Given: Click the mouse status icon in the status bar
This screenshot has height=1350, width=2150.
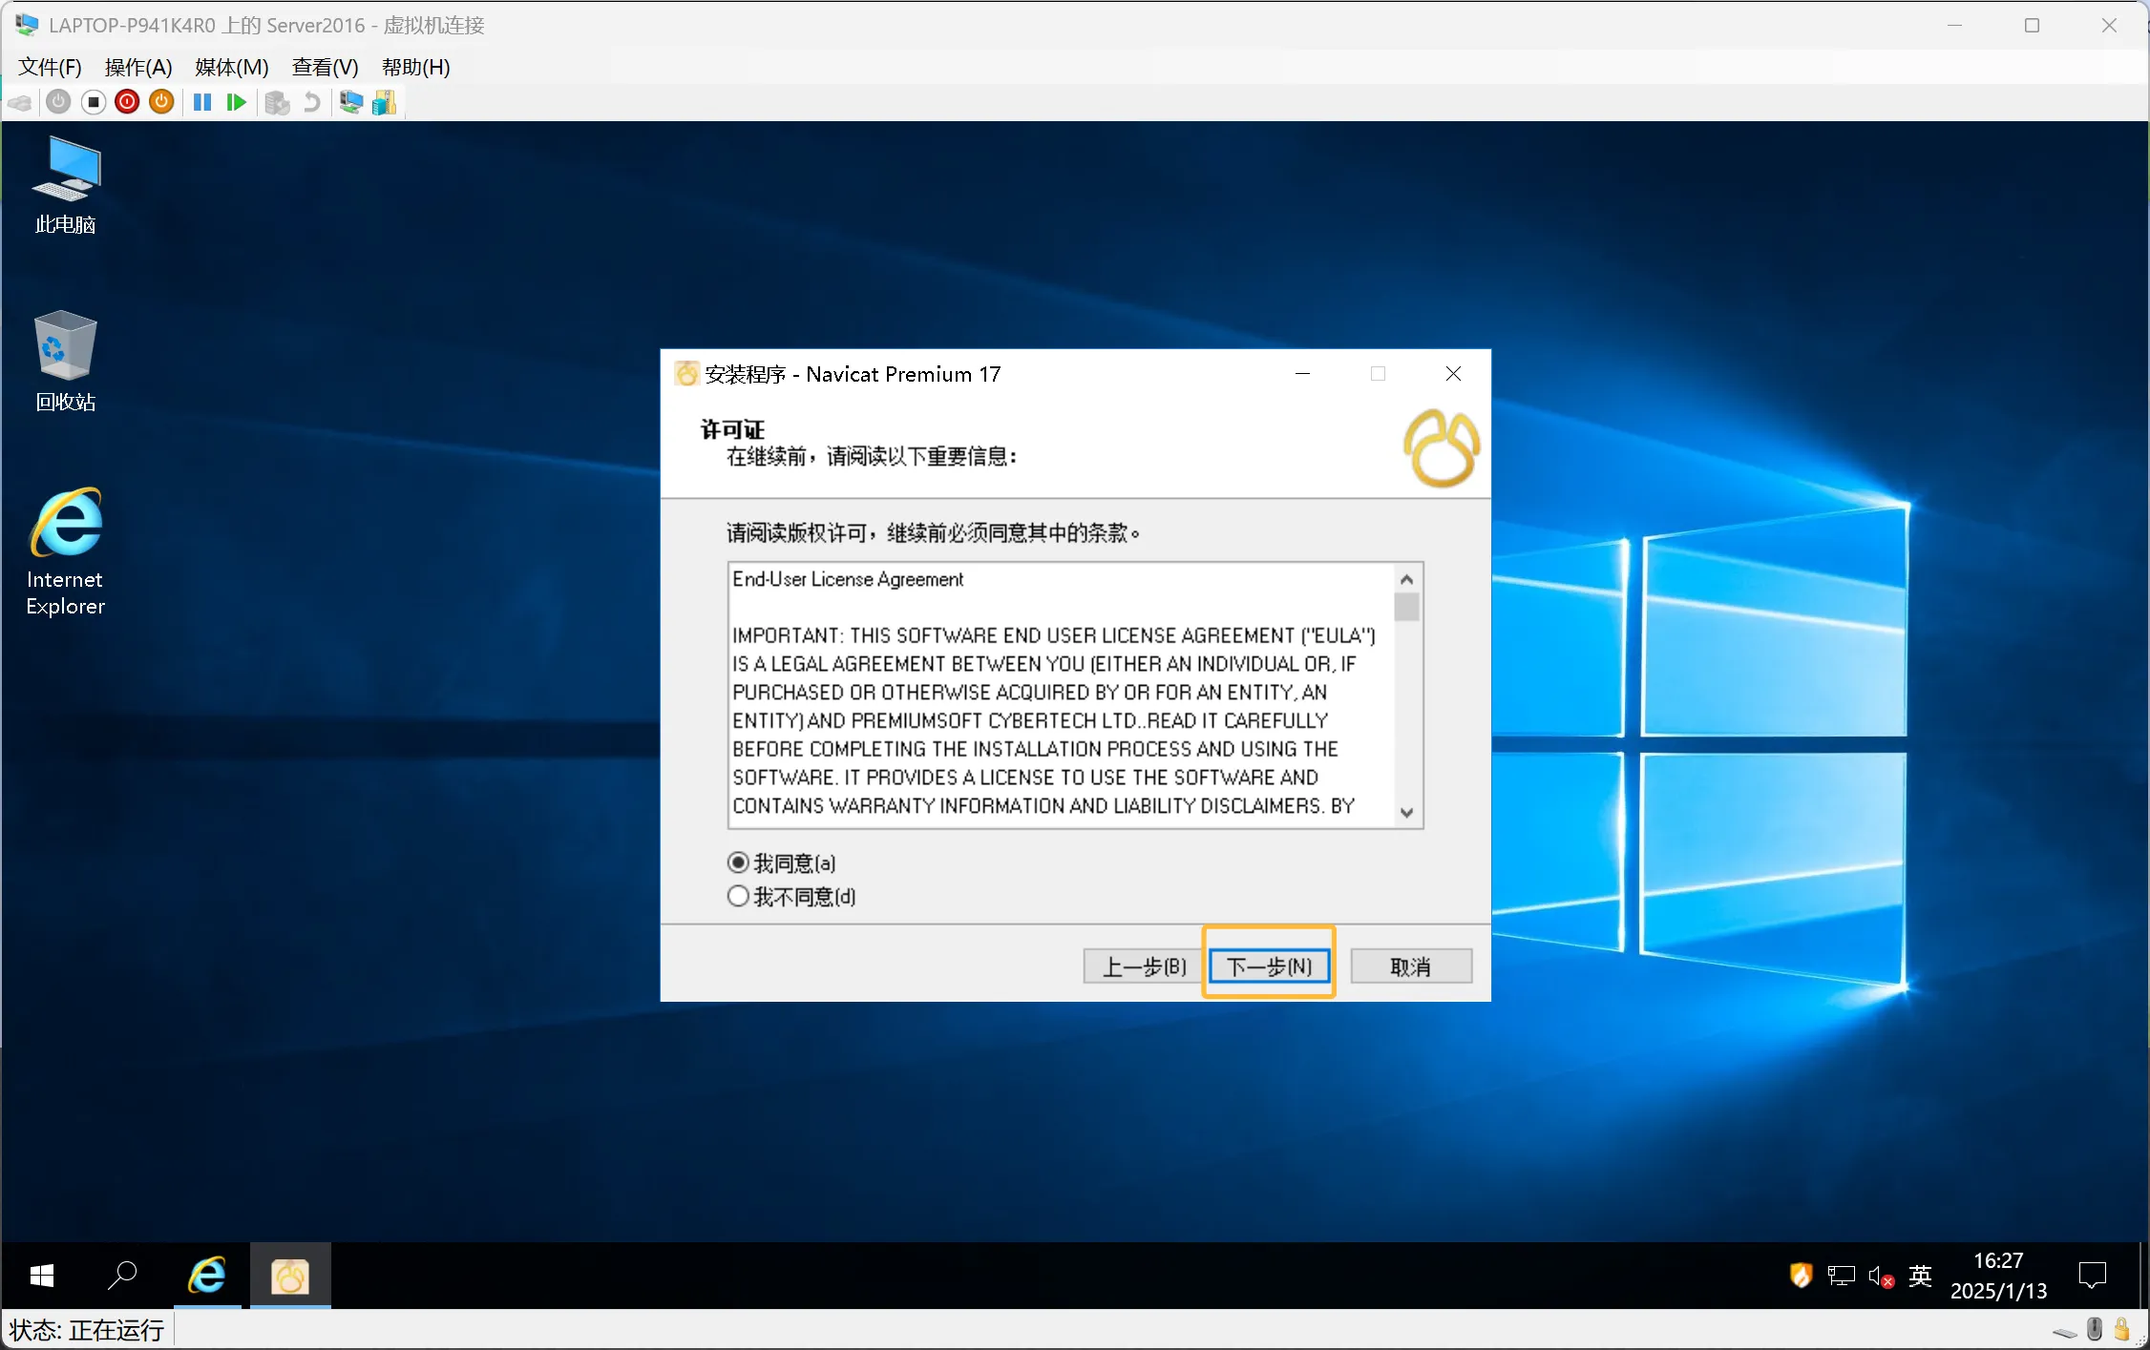Looking at the screenshot, I should click(2094, 1329).
